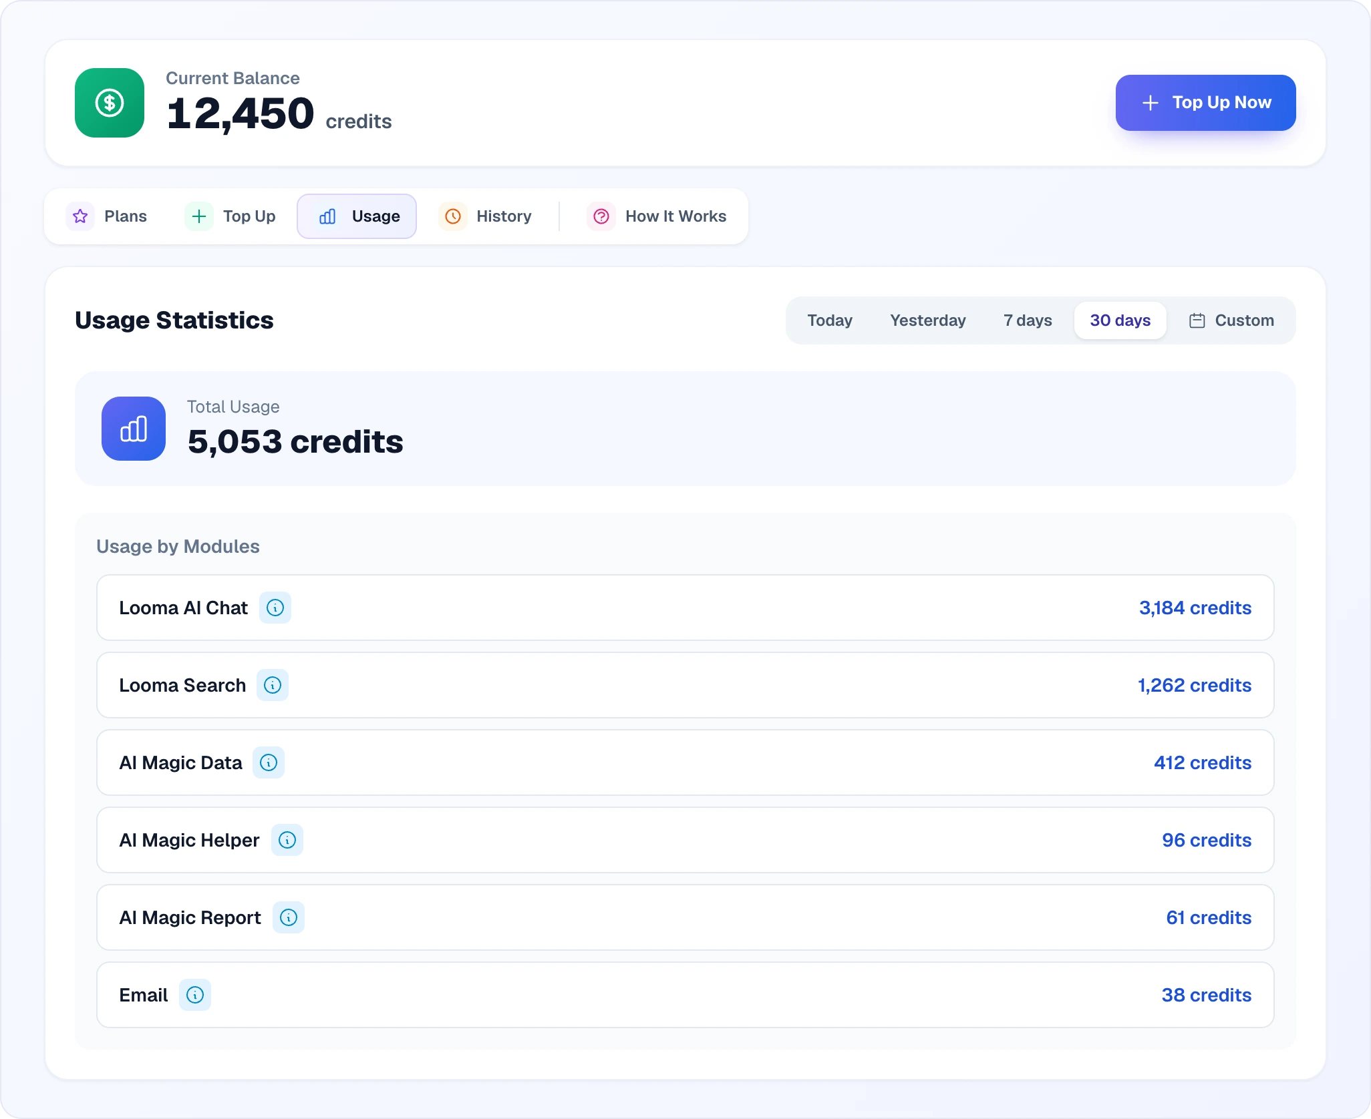Click the AI Magic Data label

pyautogui.click(x=180, y=762)
